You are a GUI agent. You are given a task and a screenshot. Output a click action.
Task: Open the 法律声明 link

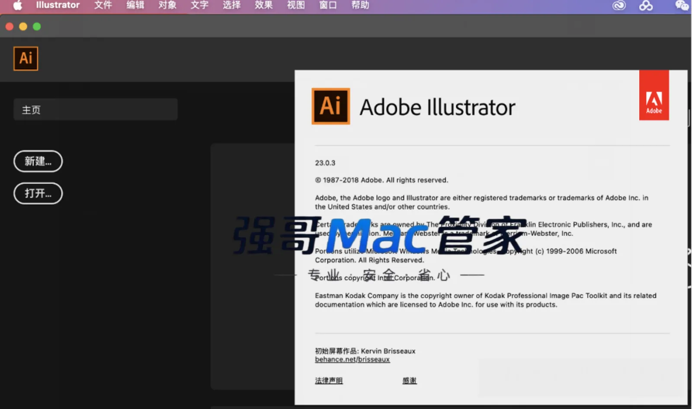[x=329, y=380]
